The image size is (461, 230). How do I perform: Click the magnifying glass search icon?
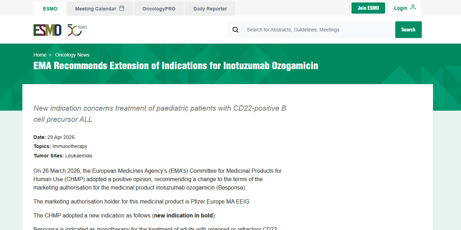pyautogui.click(x=235, y=30)
